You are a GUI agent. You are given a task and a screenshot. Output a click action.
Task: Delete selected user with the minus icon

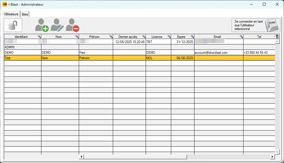[73, 25]
